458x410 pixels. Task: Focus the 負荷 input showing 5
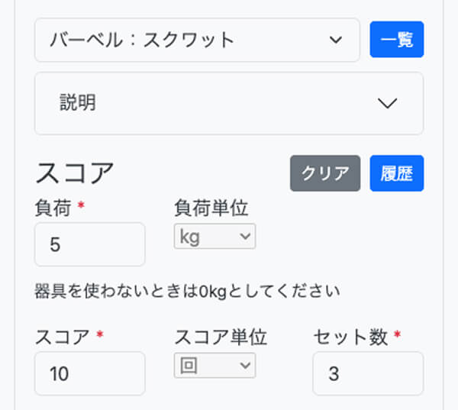click(89, 244)
